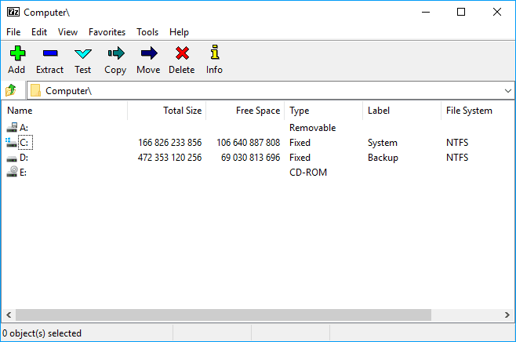Screen dimensions: 516x342
Task: Click the floppy drive A: icon
Action: (x=12, y=127)
